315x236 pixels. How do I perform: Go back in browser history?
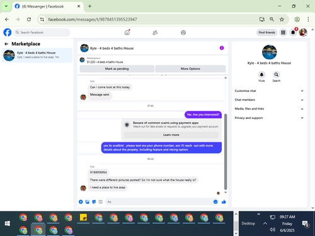coord(7,20)
